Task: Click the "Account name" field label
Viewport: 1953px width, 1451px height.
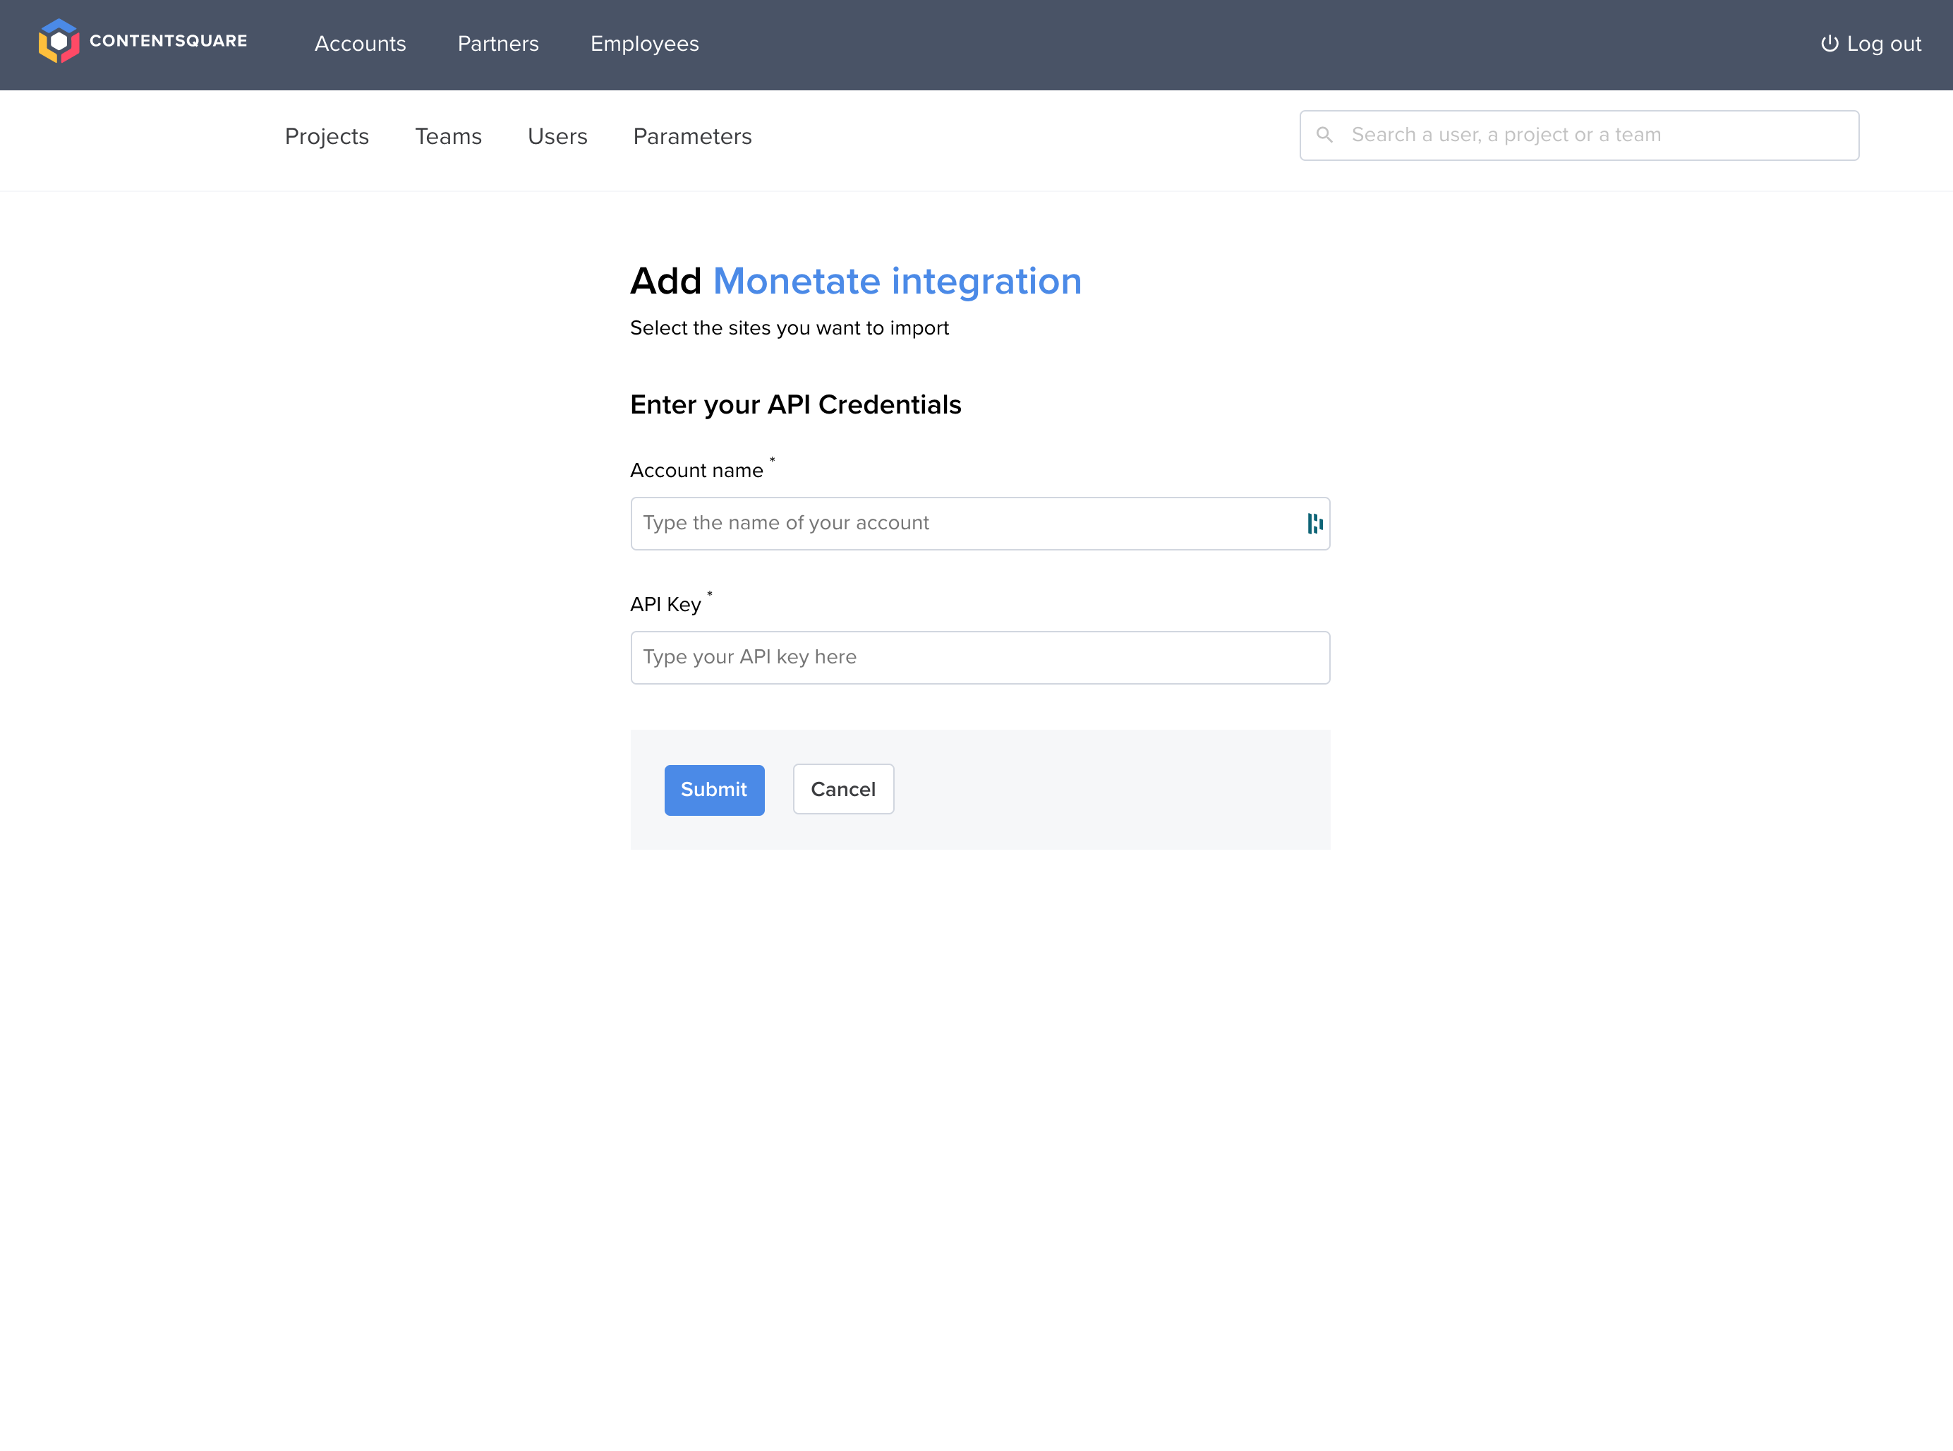Action: 696,471
